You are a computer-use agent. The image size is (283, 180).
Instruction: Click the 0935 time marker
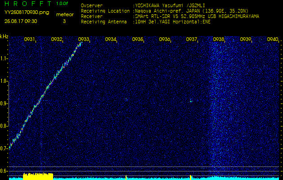[138, 39]
